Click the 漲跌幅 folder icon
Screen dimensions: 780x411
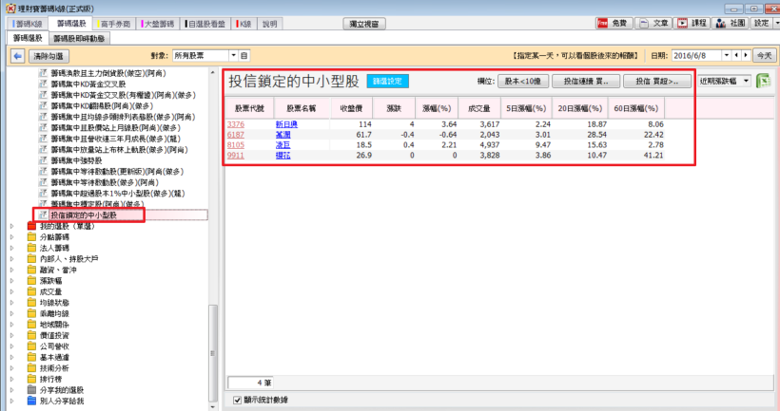coord(31,280)
